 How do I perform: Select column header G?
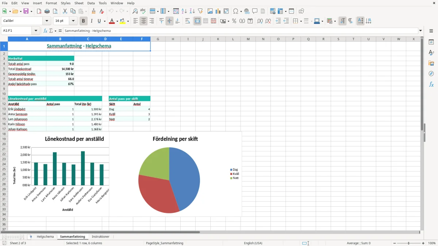pos(158,39)
